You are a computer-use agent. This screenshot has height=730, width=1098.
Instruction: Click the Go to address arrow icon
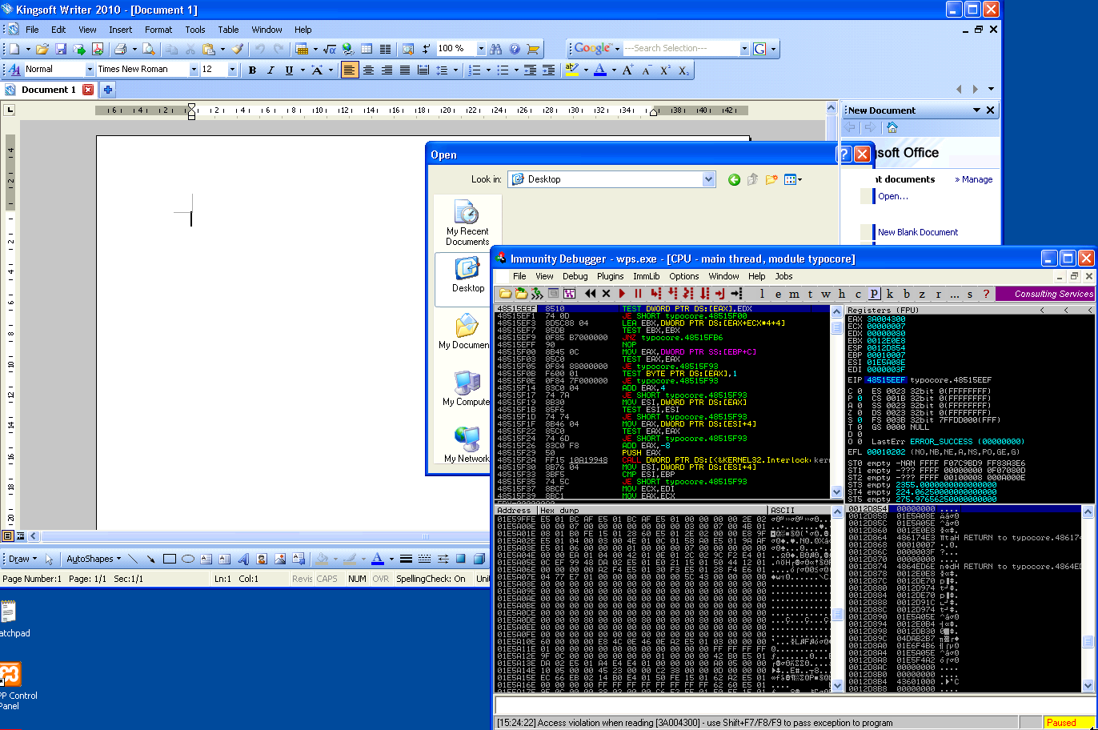[x=736, y=294]
